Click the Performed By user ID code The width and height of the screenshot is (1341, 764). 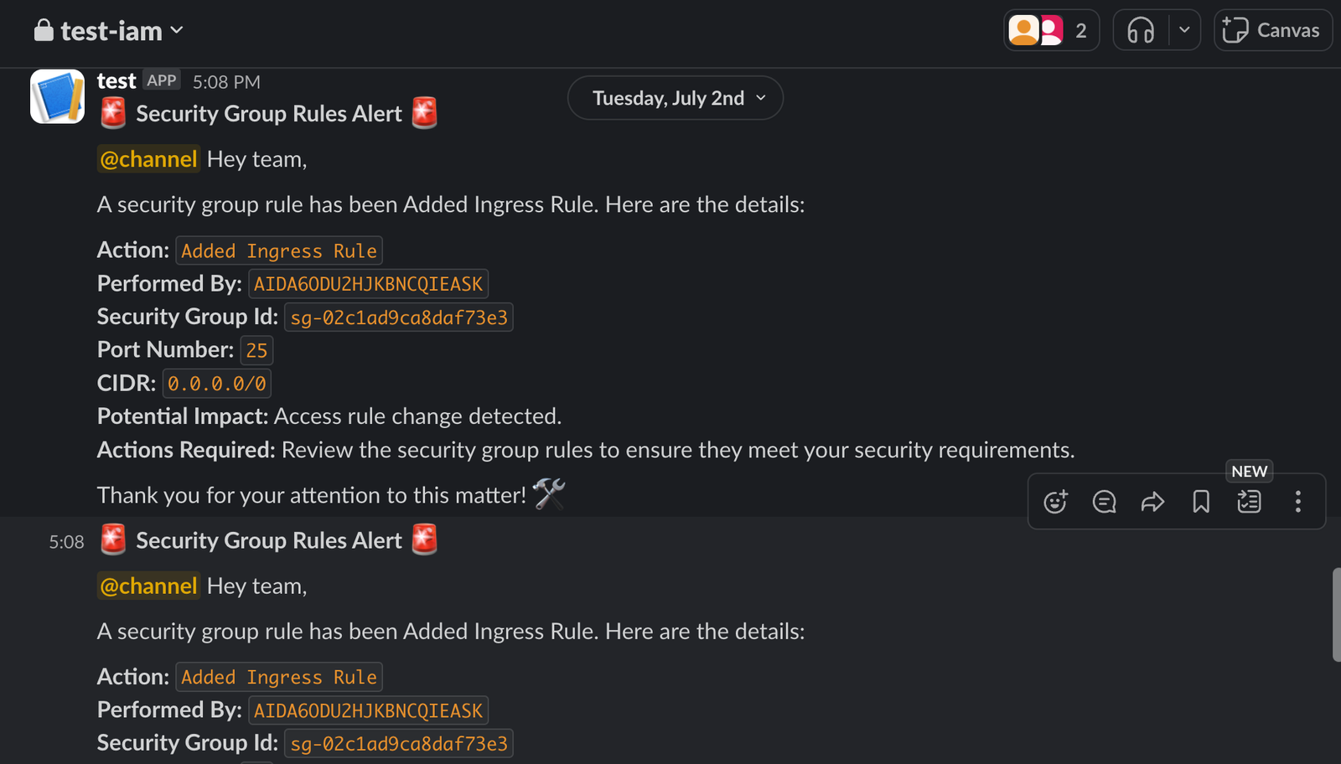[x=368, y=284]
